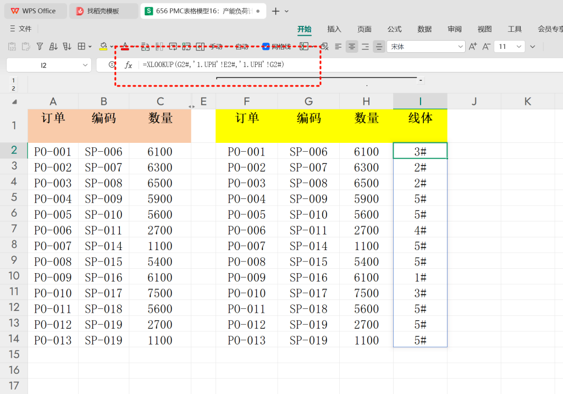Toggle the 网格线 gridlines checkbox
The width and height of the screenshot is (563, 394).
(266, 46)
